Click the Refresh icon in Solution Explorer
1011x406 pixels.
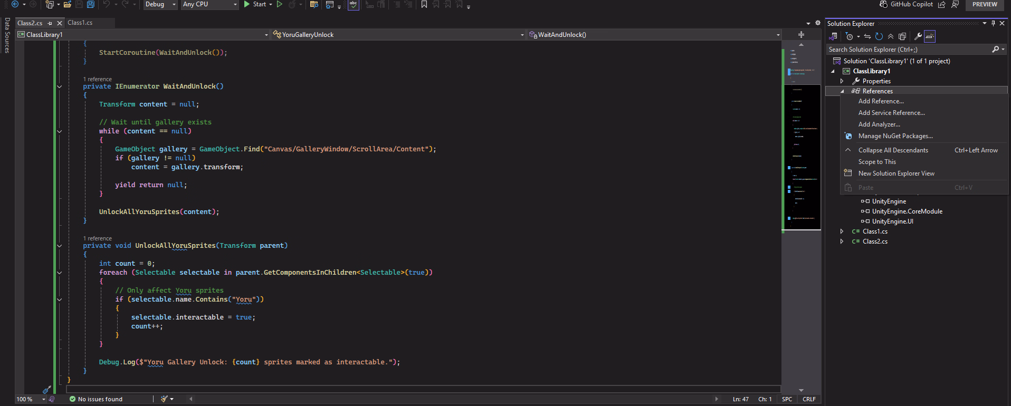(879, 36)
